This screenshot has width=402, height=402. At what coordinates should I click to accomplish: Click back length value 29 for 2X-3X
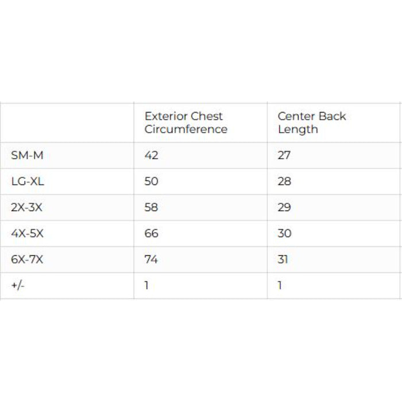(x=284, y=207)
